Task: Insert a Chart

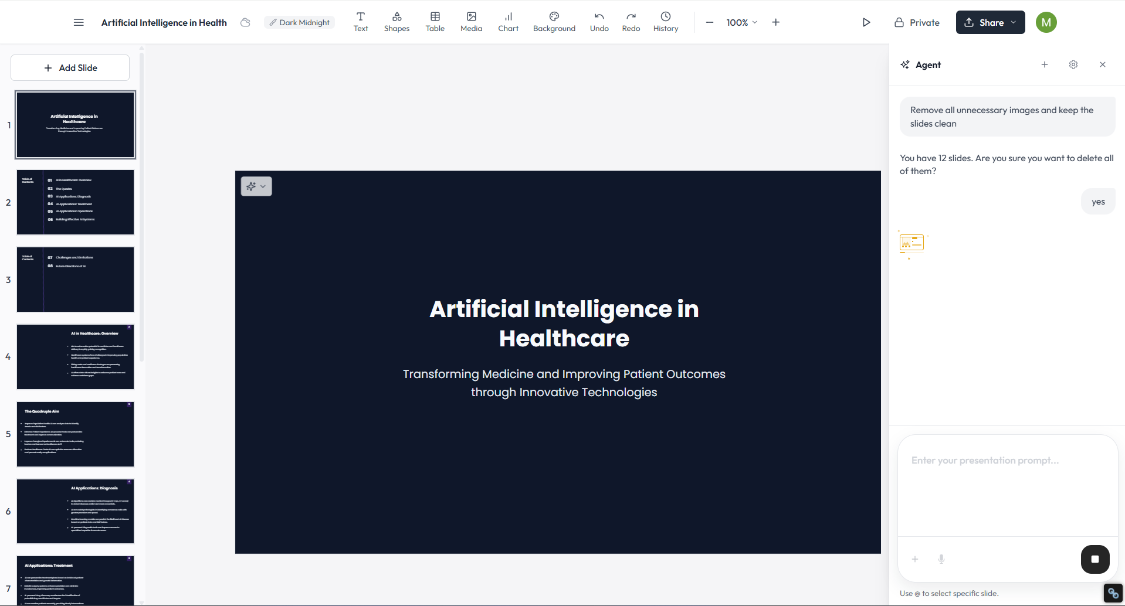Action: [x=508, y=22]
